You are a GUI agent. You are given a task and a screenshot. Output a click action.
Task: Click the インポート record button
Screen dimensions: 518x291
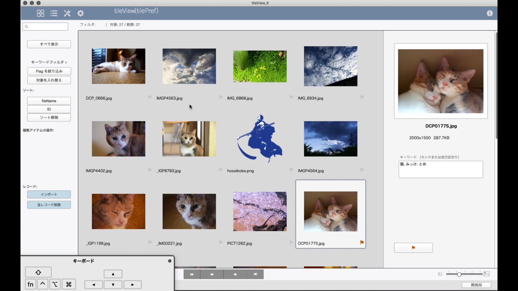49,194
